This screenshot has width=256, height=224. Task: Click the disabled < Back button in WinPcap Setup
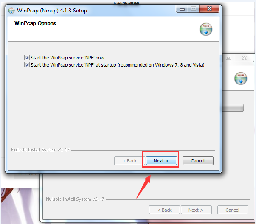tap(129, 161)
